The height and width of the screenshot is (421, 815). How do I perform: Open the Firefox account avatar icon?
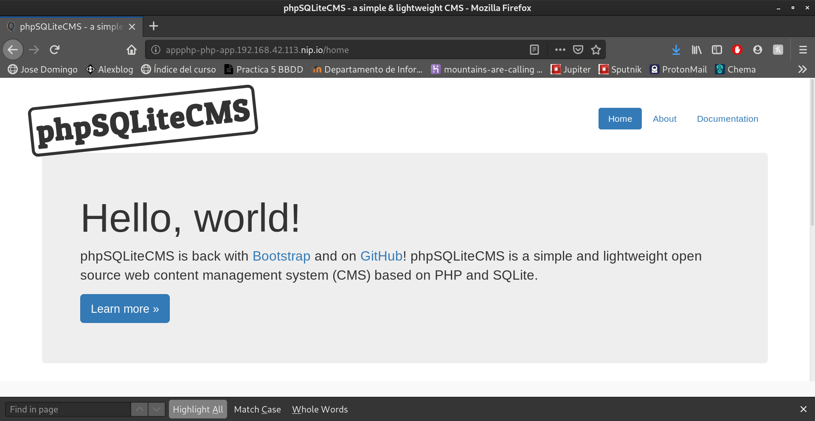[x=758, y=50]
